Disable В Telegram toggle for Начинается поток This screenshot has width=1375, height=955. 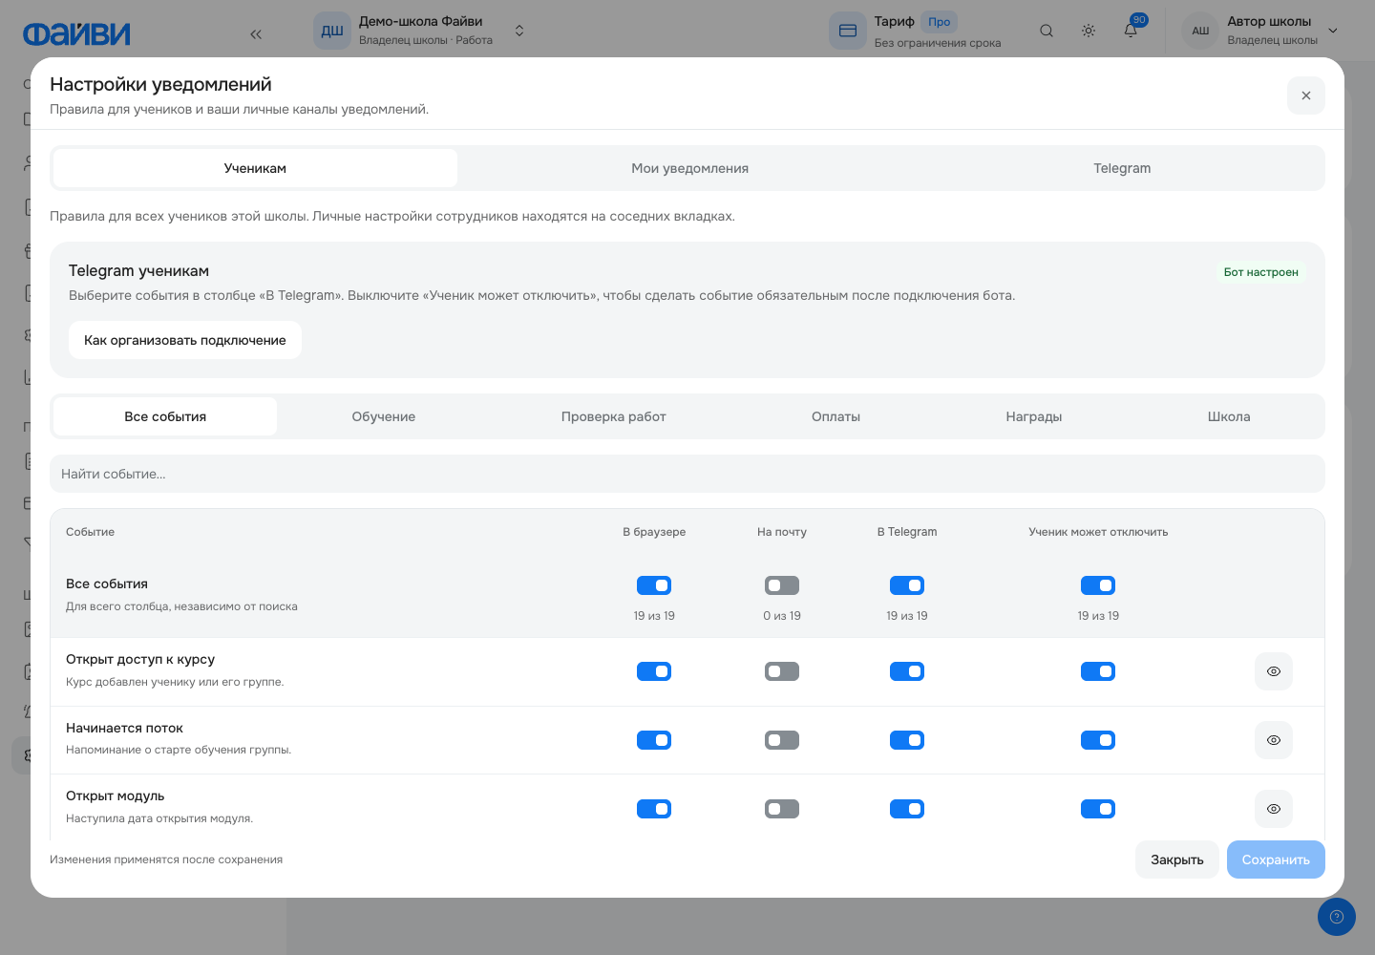coord(907,740)
